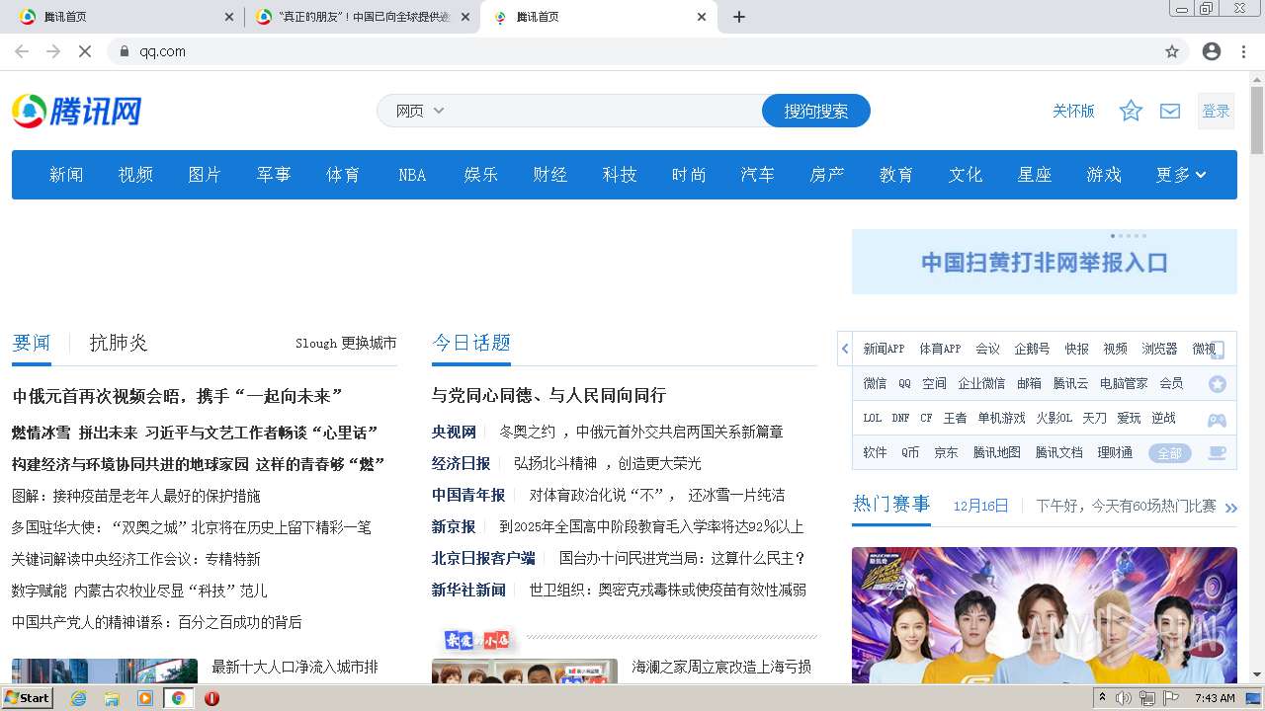Expand the 网页 search type dropdown

[x=420, y=111]
